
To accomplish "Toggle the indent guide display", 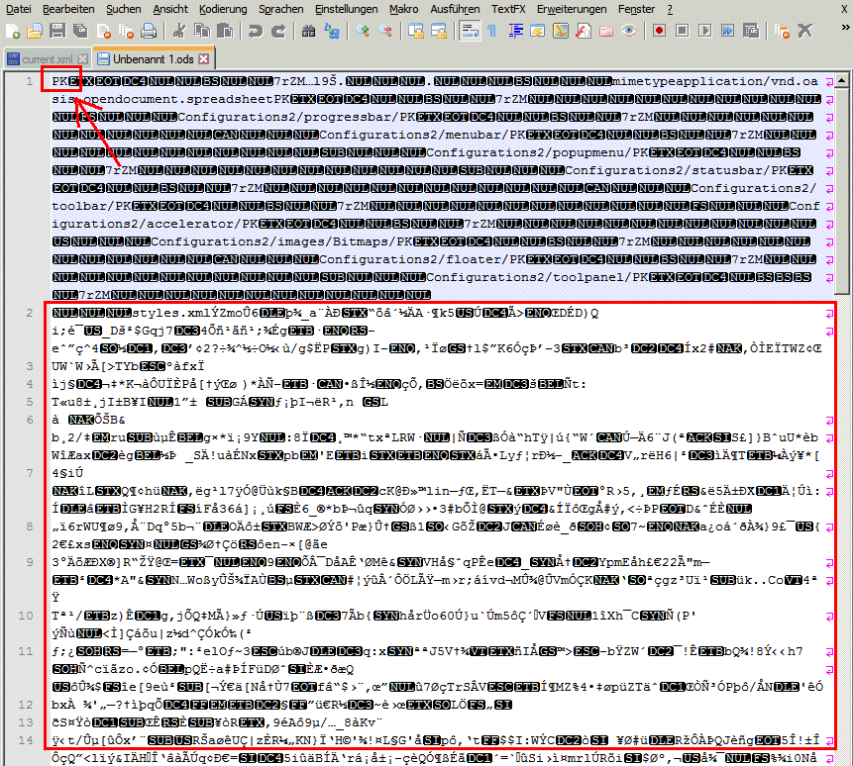I will coord(515,31).
